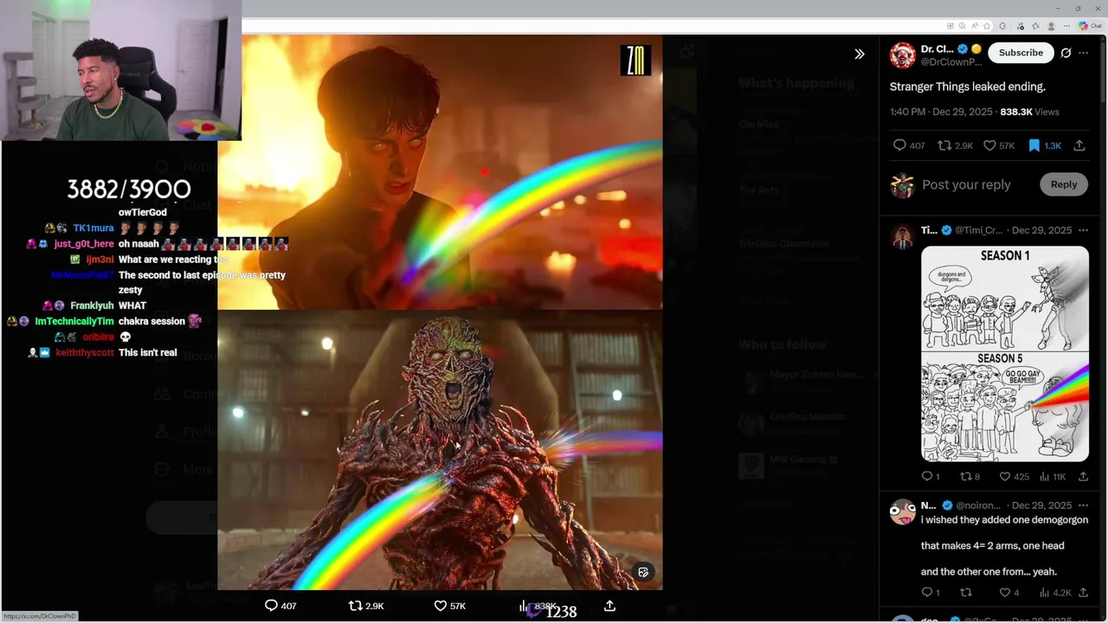This screenshot has height=623, width=1108.
Task: Add page to favorites with star icon
Action: coord(987,26)
